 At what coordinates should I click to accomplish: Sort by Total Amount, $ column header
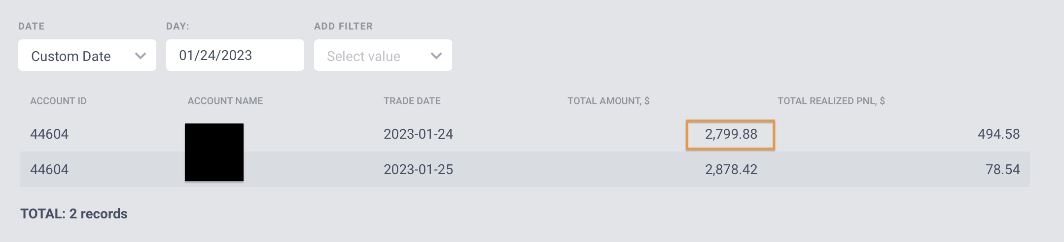point(608,101)
